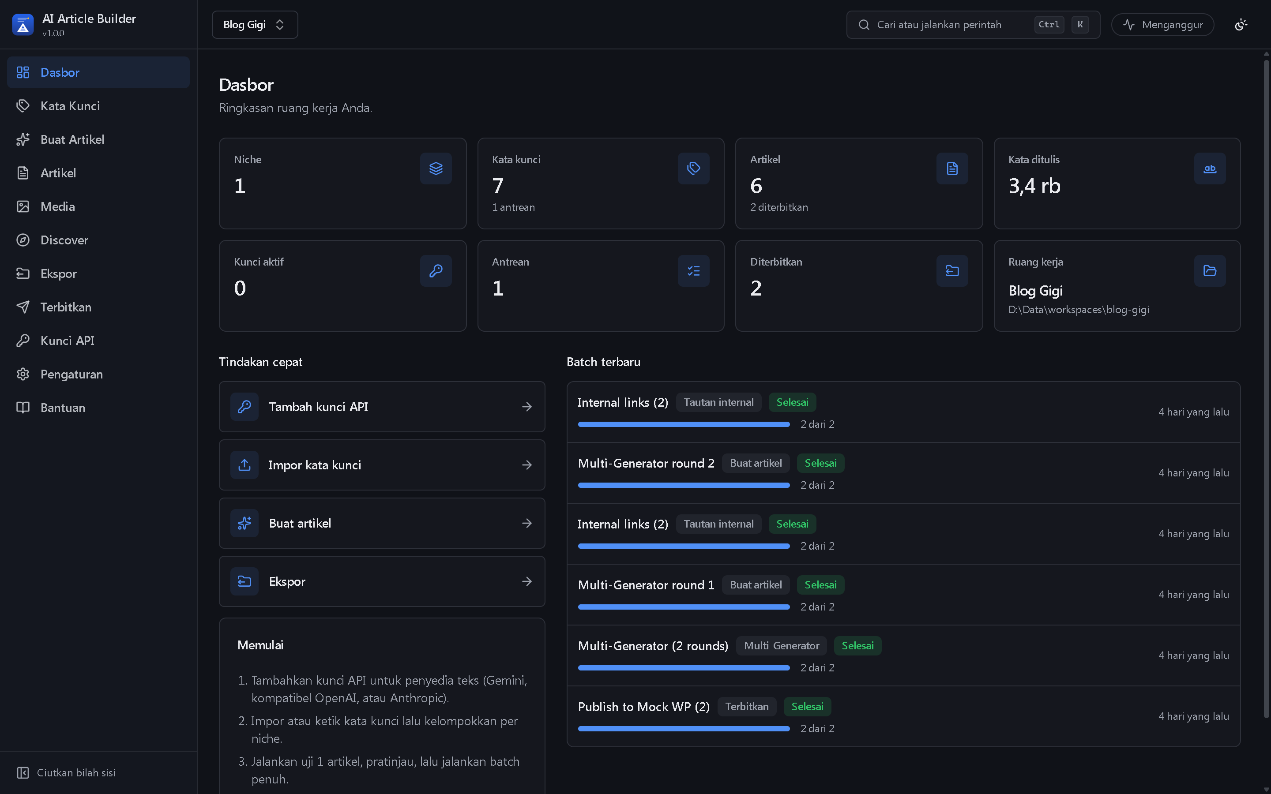Click the Terbitkan paper plane icon
The image size is (1271, 794).
click(x=23, y=307)
